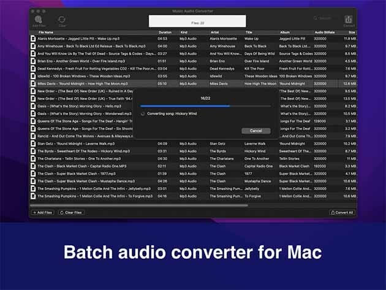Click file icon beside The Byrds Hickory Wind
Image resolution: width=386 pixels, height=290 pixels.
pyautogui.click(x=33, y=151)
